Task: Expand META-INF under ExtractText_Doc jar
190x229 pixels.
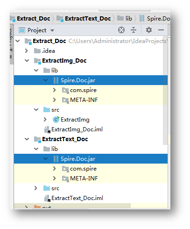Action: 54,179
